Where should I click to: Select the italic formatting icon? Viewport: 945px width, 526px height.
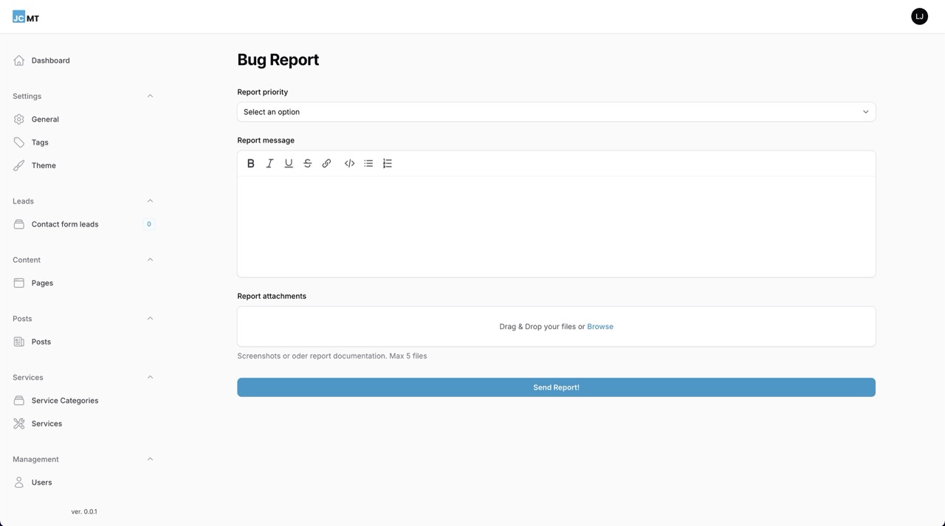tap(269, 163)
